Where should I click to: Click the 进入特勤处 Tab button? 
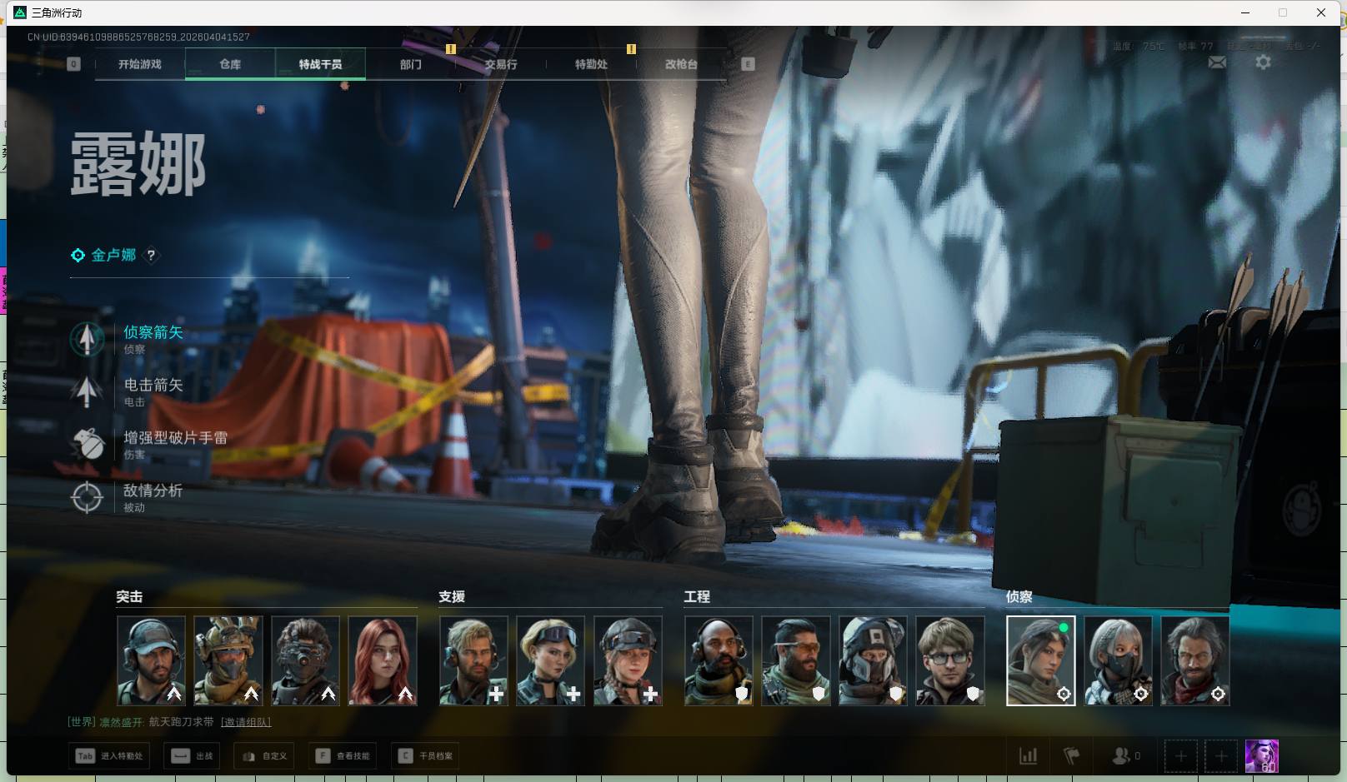(108, 756)
